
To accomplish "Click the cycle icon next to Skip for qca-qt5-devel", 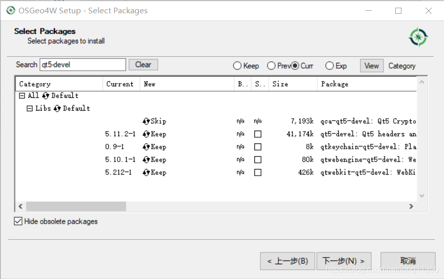I will click(146, 121).
